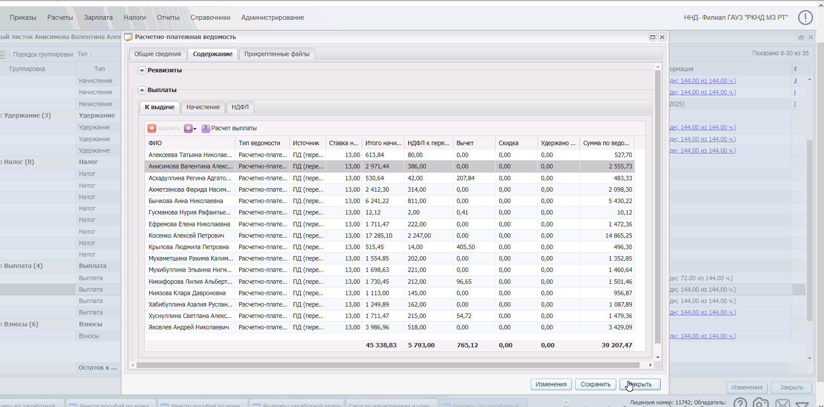The image size is (824, 407).
Task: Open the Прикрепленные файлы tab
Action: coord(277,54)
